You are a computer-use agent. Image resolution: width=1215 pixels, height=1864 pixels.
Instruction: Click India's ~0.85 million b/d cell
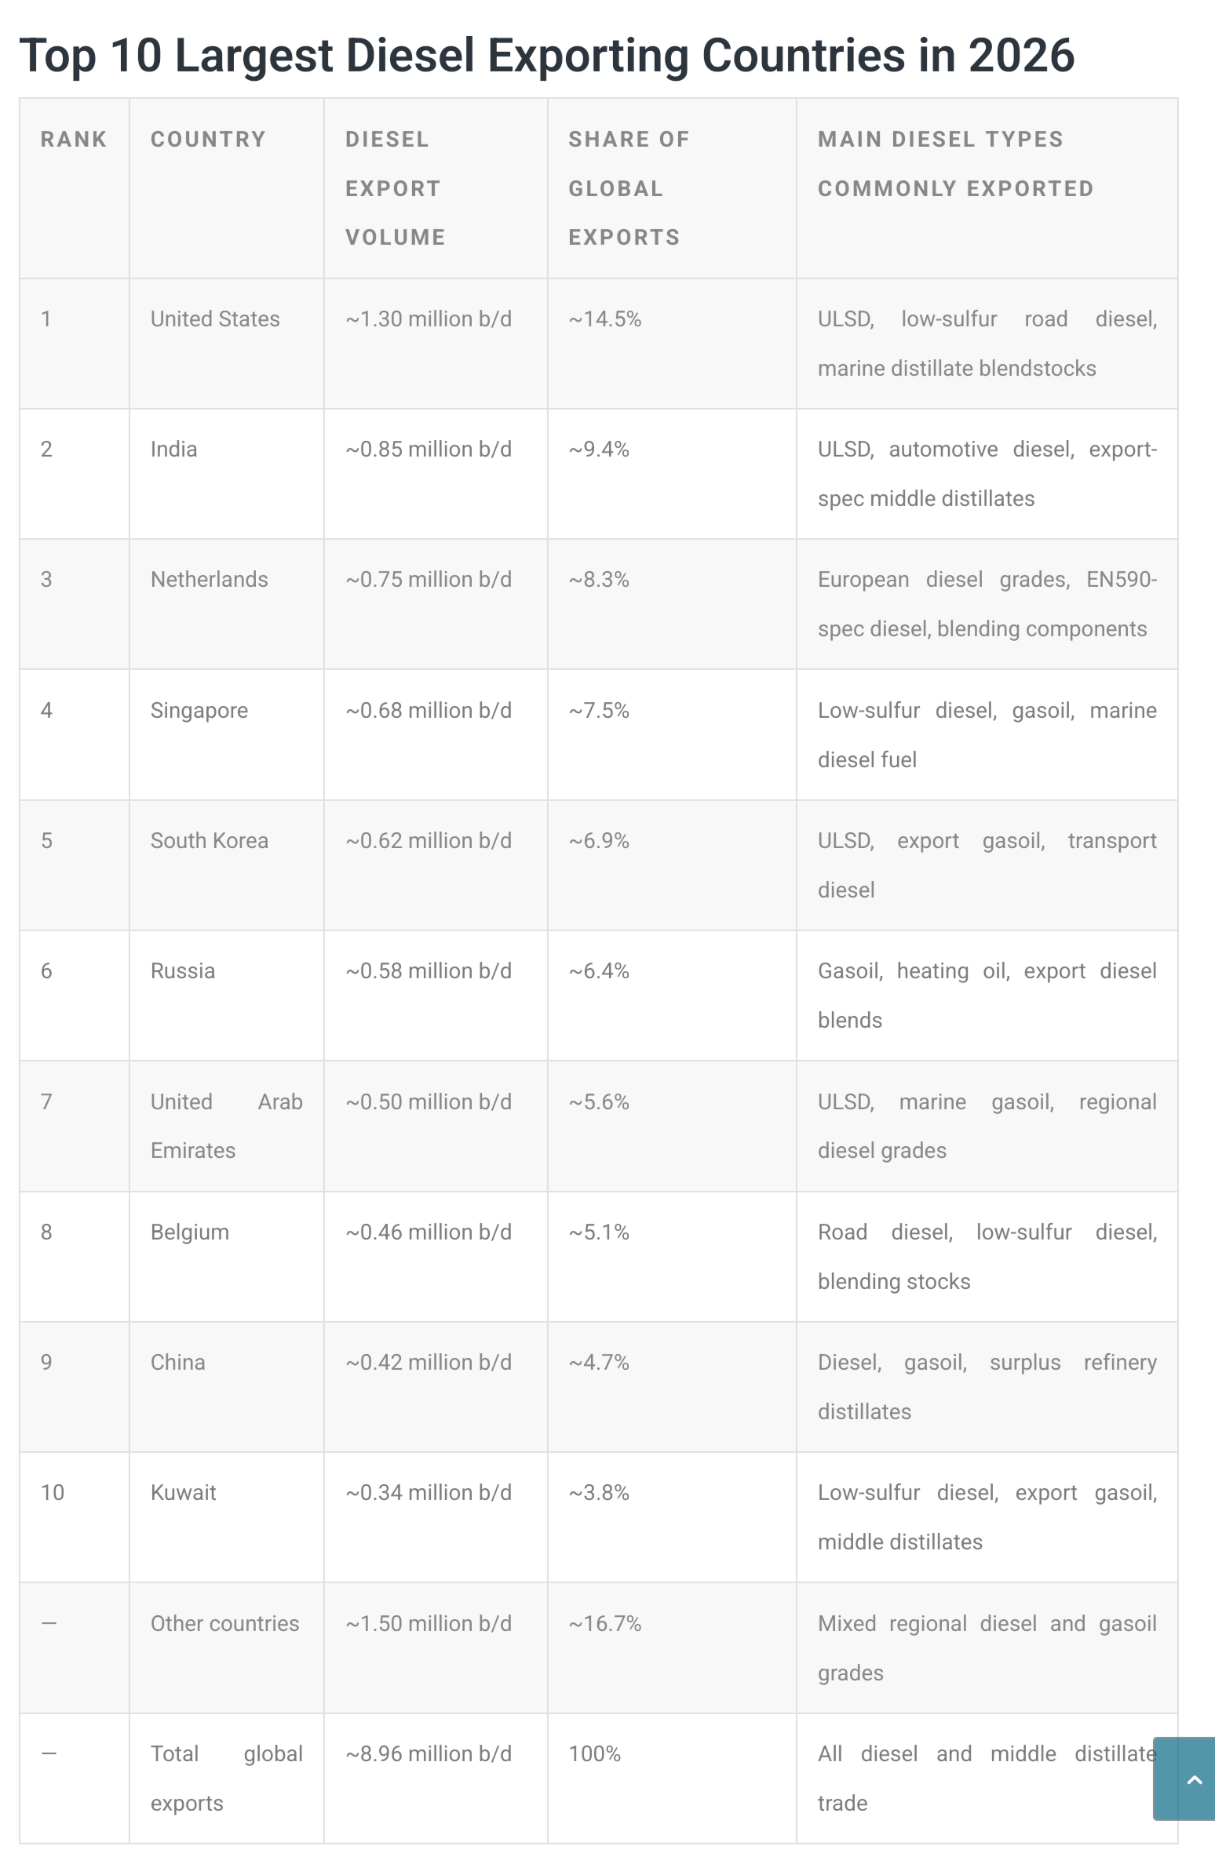(x=429, y=450)
